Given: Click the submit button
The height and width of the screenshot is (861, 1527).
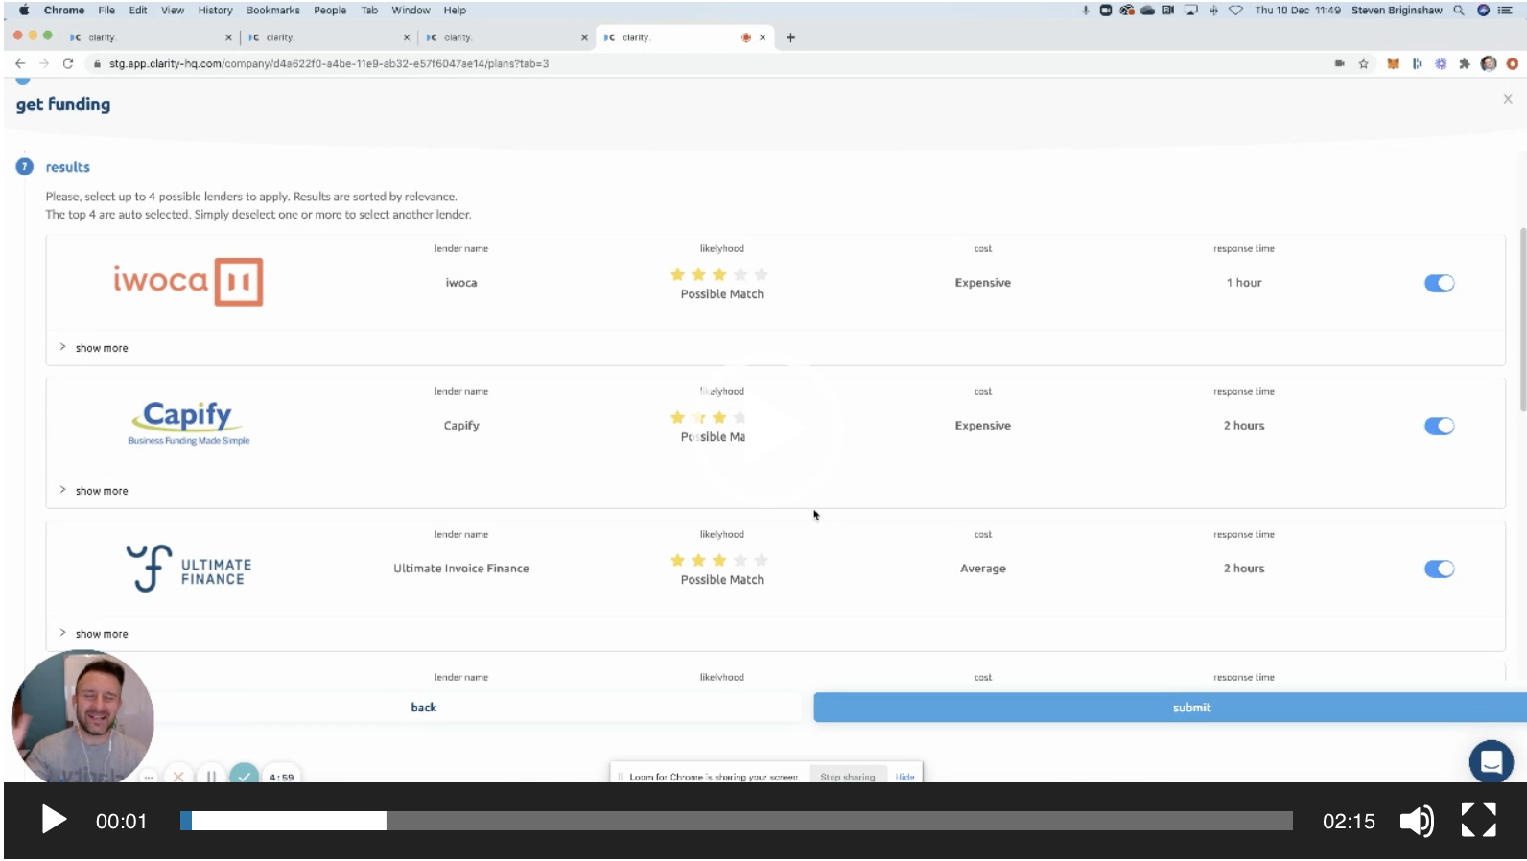Looking at the screenshot, I should pyautogui.click(x=1169, y=708).
